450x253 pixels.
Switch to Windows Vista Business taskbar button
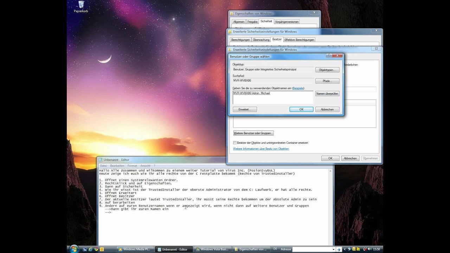[212, 249]
